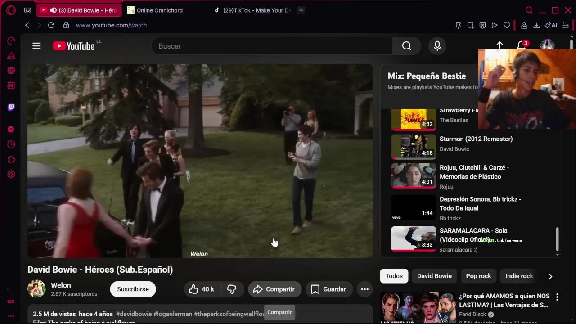The height and width of the screenshot is (324, 576).
Task: Bookmark page with heart icon
Action: pyautogui.click(x=507, y=25)
